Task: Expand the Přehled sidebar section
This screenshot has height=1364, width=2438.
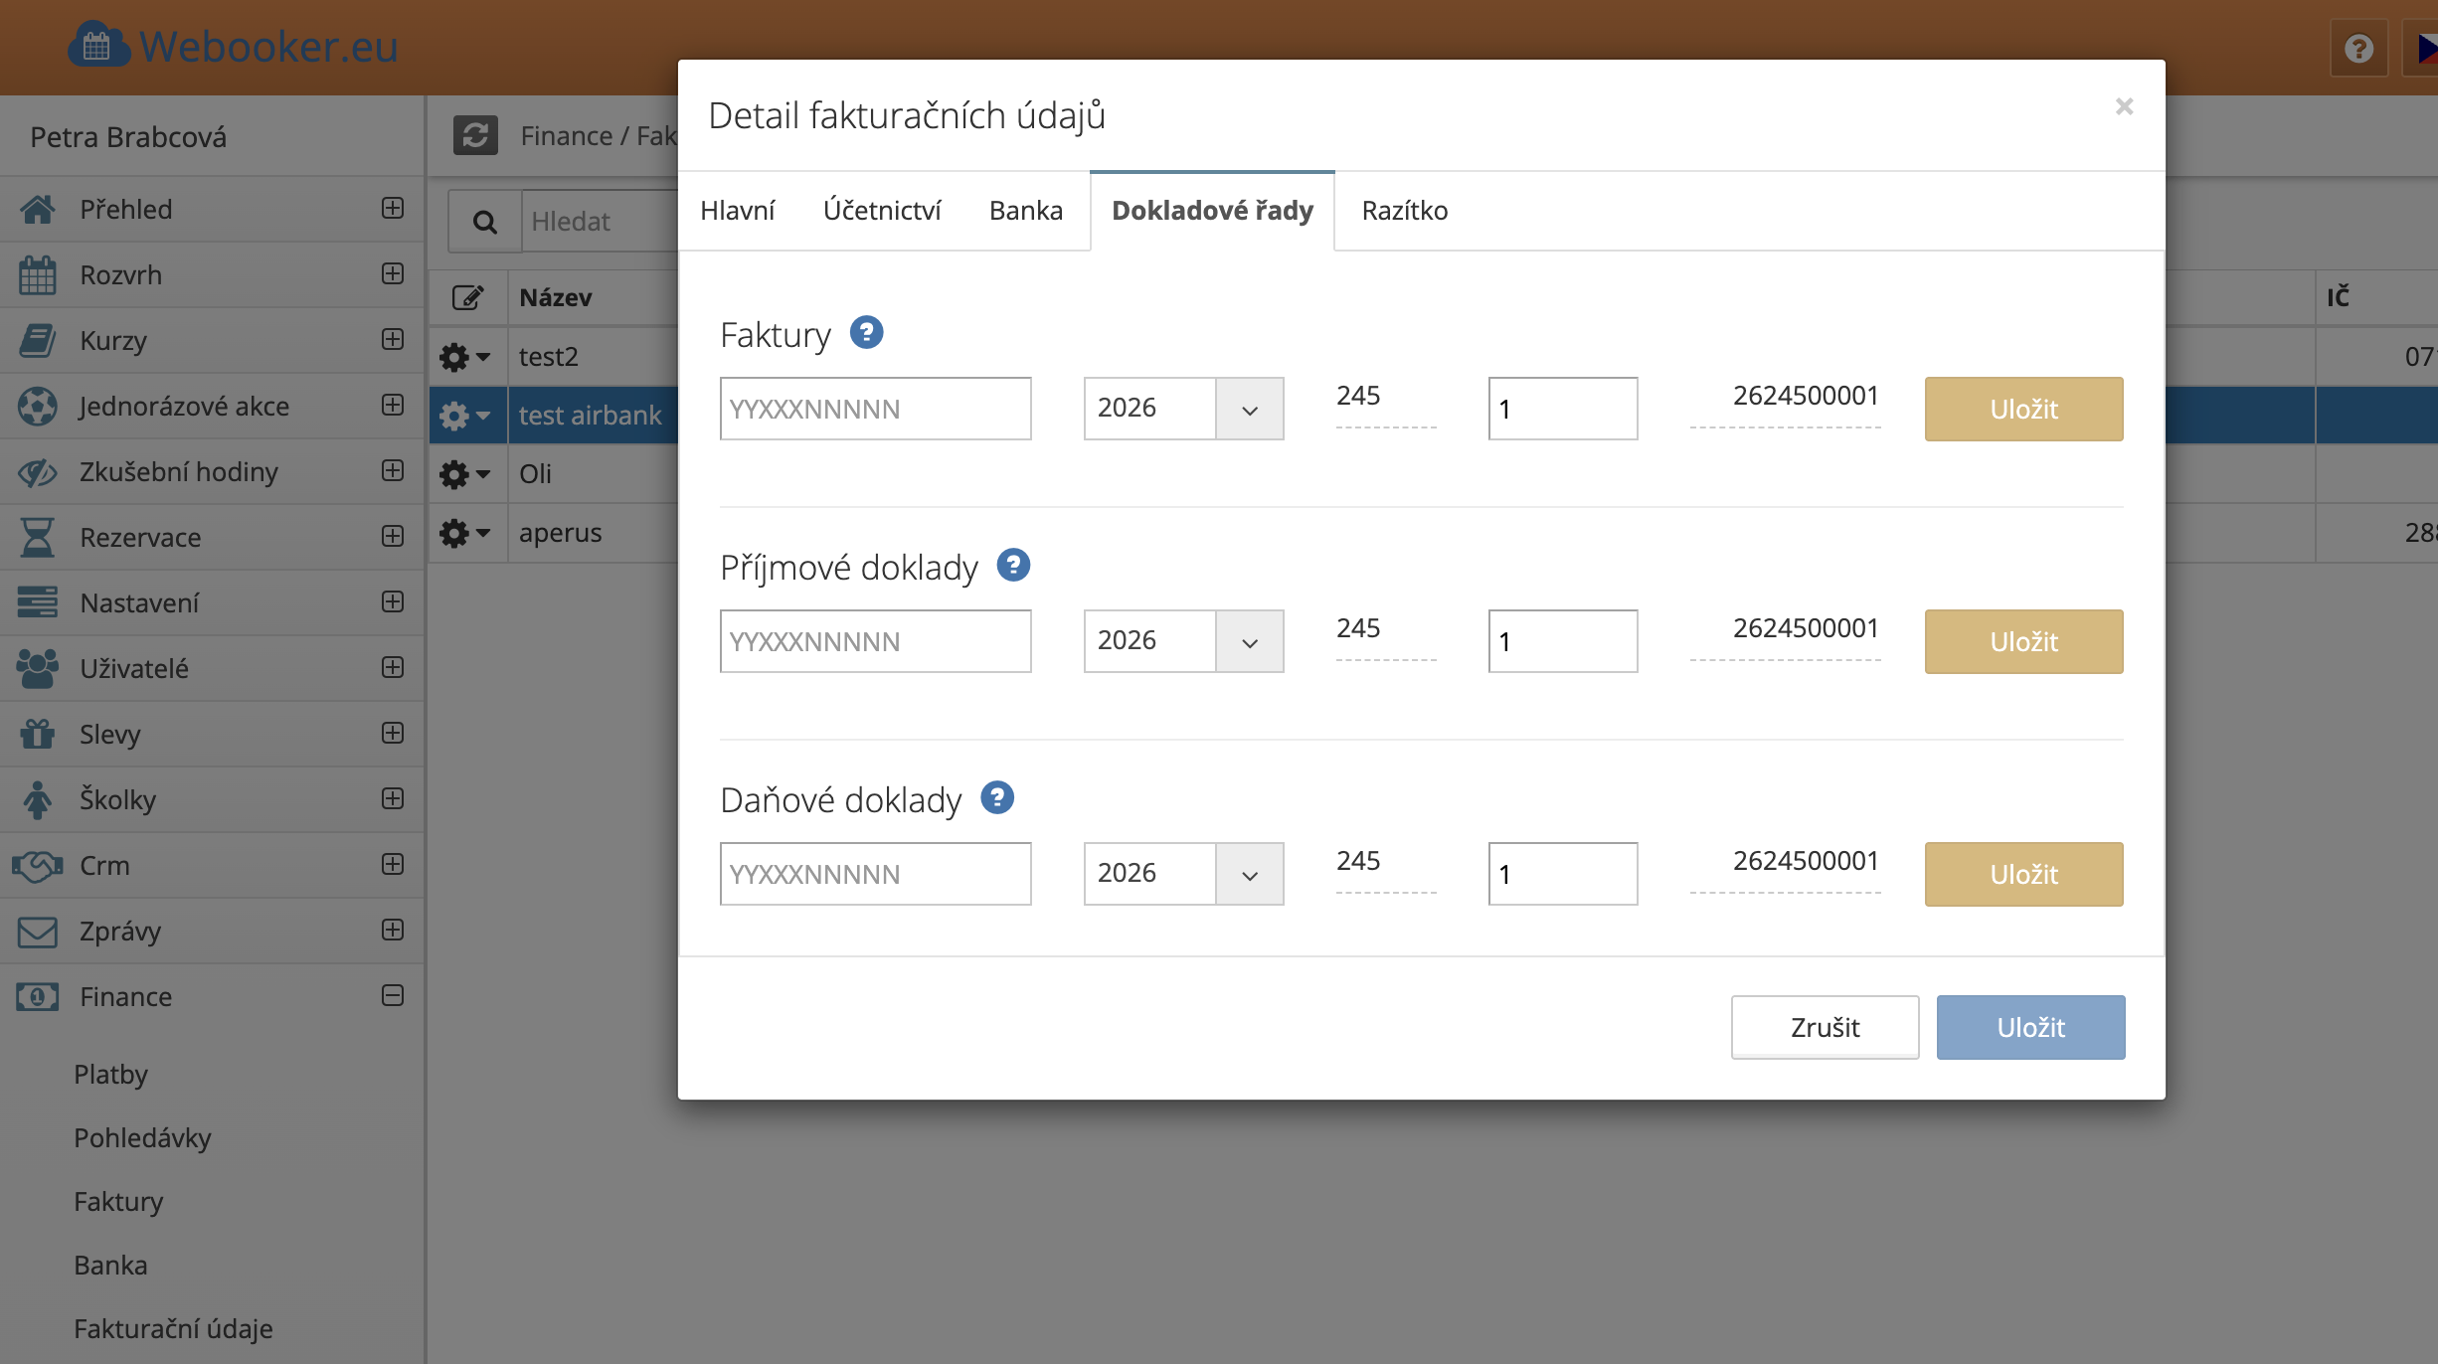Action: [393, 208]
